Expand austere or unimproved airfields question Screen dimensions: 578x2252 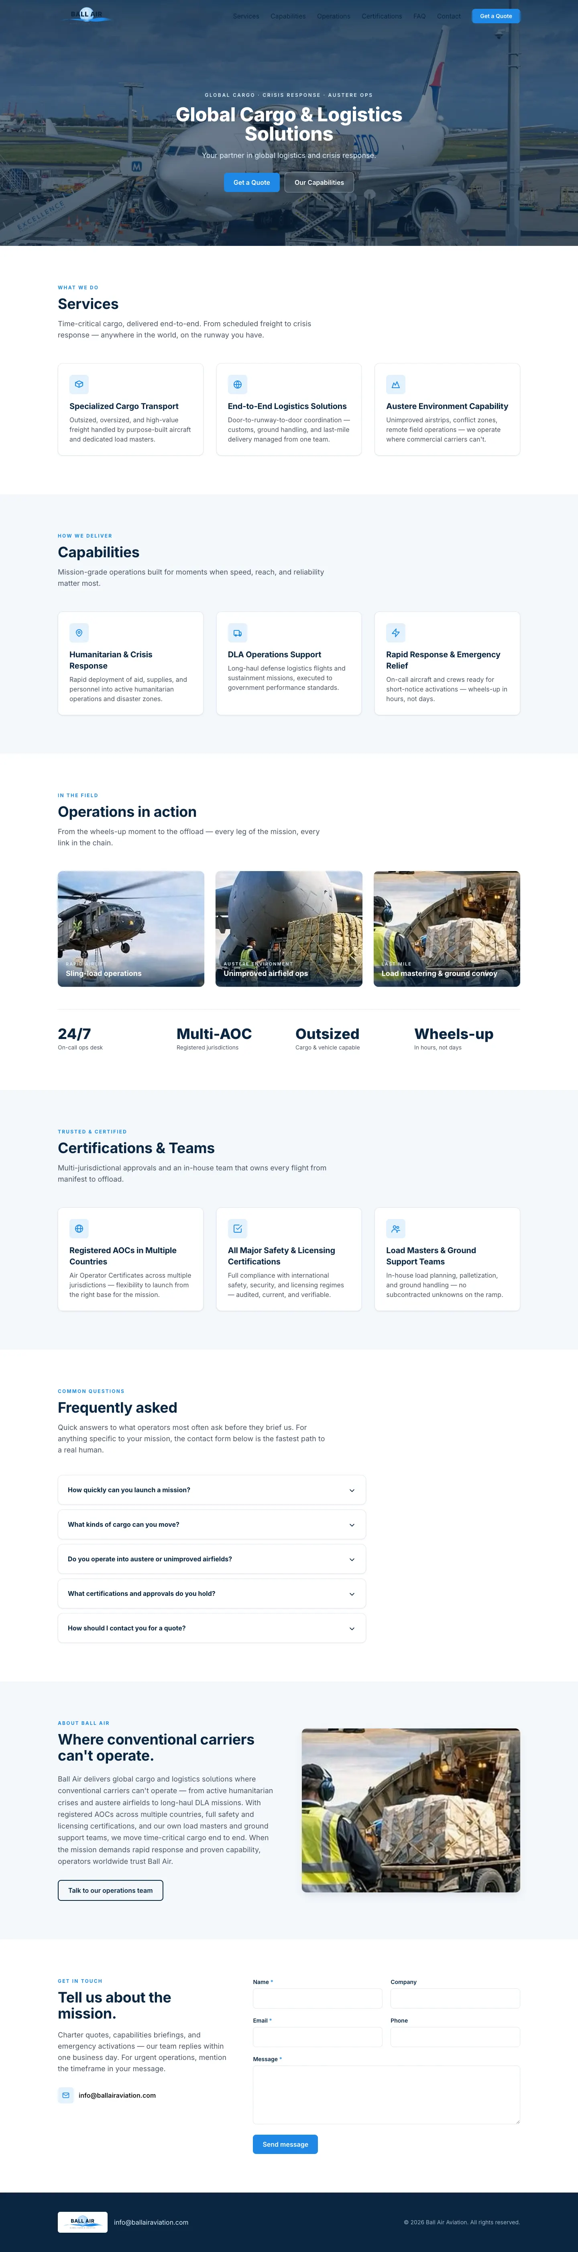(211, 1560)
